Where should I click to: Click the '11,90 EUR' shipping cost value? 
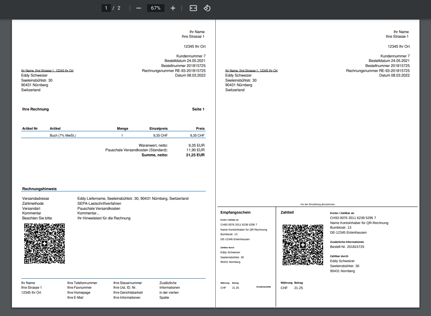195,150
